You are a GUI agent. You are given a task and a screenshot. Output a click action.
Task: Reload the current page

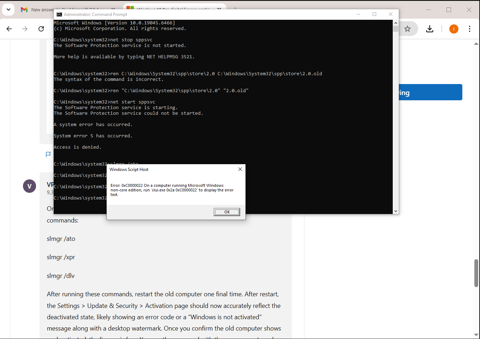pos(41,29)
